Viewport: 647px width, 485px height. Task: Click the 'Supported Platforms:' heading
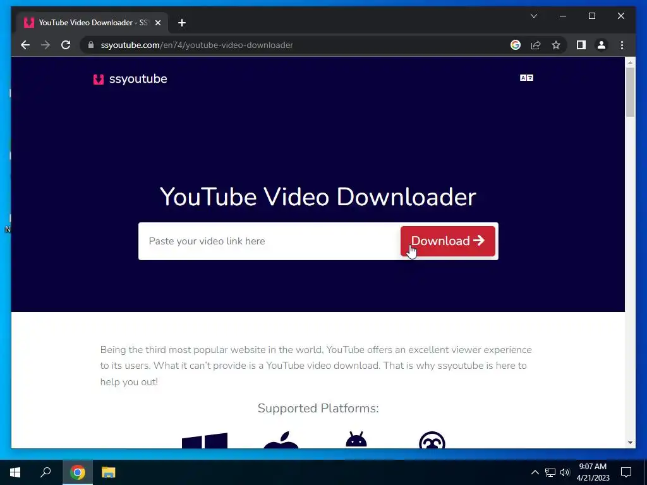tap(318, 409)
